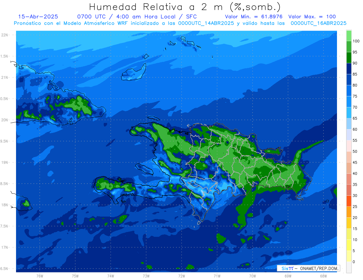The width and height of the screenshot is (363, 280).
Task: Select 'Valor Min. = 61.8976' text
Action: 254,17
